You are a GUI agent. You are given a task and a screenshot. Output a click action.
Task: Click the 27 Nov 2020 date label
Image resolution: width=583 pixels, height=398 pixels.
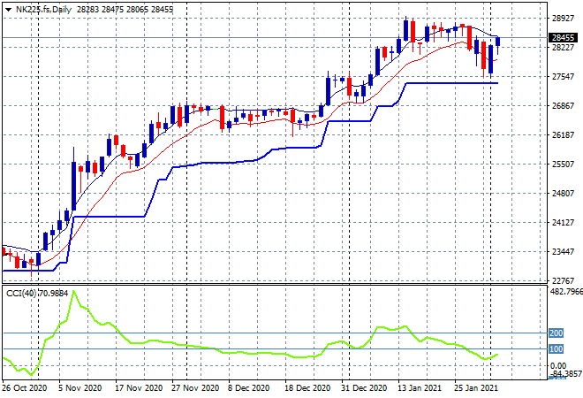tap(195, 388)
